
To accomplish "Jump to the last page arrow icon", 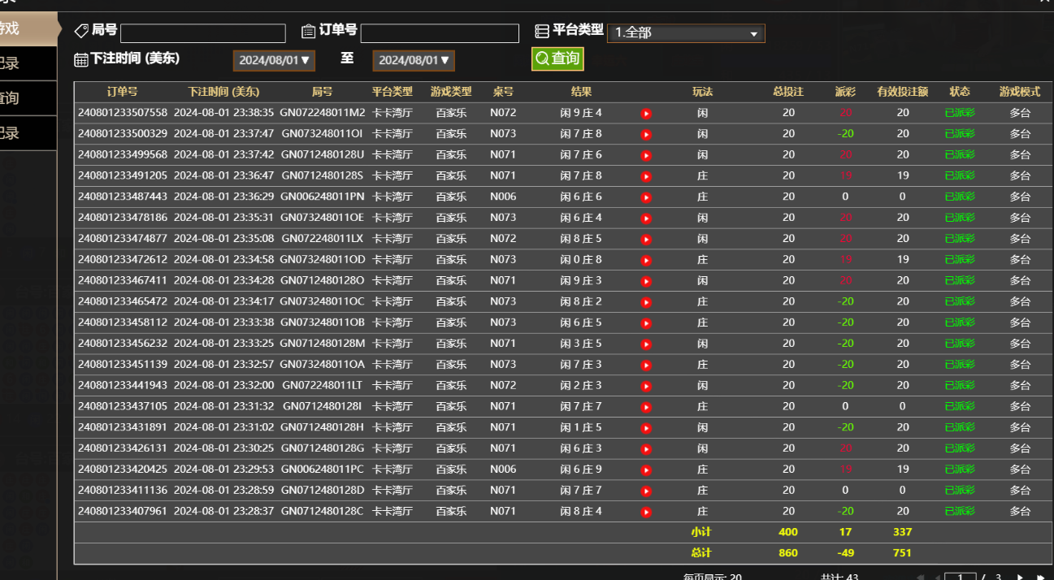I will (1042, 575).
